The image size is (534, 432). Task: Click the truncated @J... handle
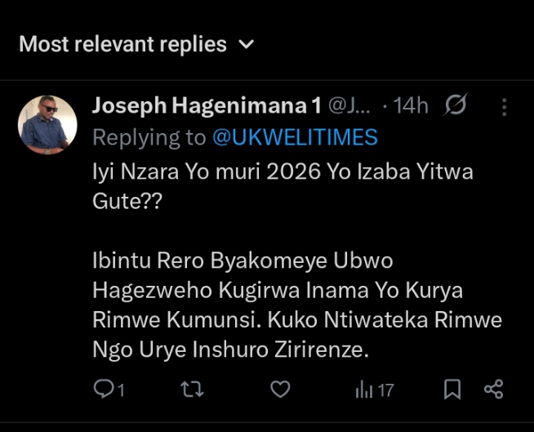pos(349,106)
